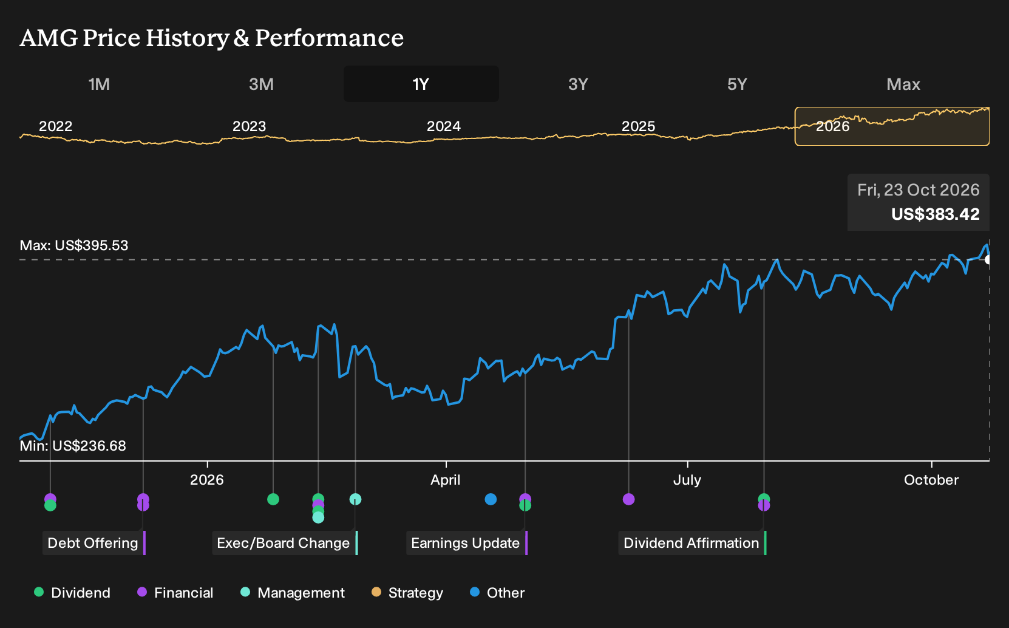Viewport: 1009px width, 628px height.
Task: Click the lowest teal dot in four-dot stack
Action: (318, 517)
